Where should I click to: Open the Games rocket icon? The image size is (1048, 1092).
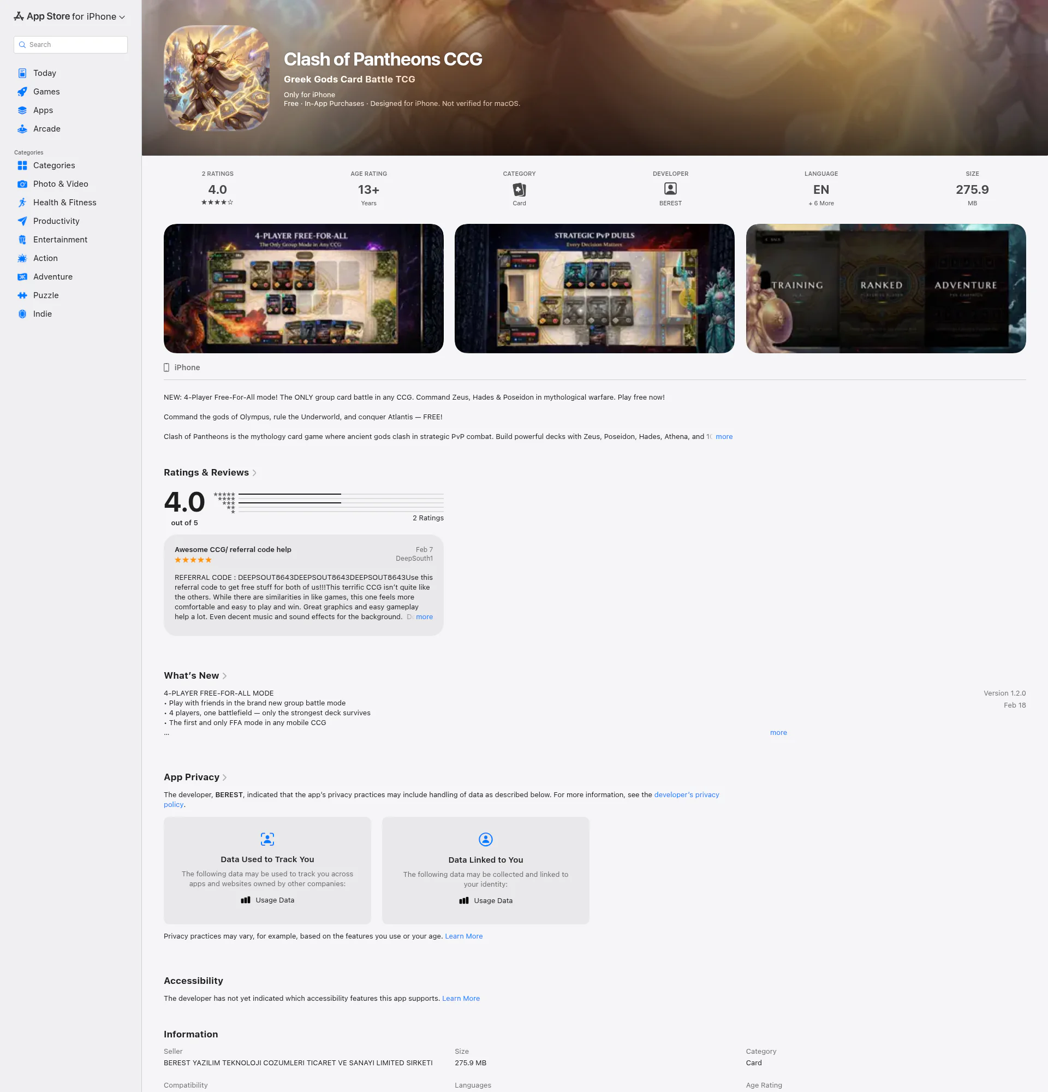pos(22,92)
